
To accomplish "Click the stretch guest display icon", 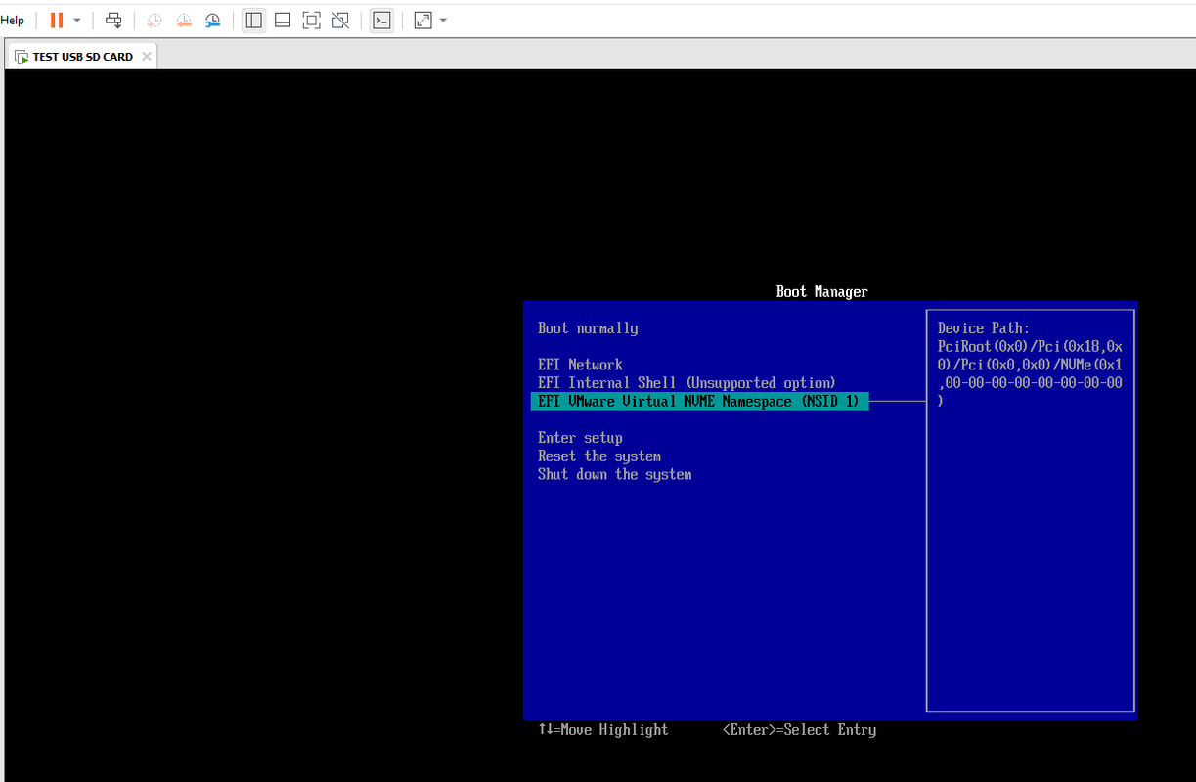I will click(422, 21).
